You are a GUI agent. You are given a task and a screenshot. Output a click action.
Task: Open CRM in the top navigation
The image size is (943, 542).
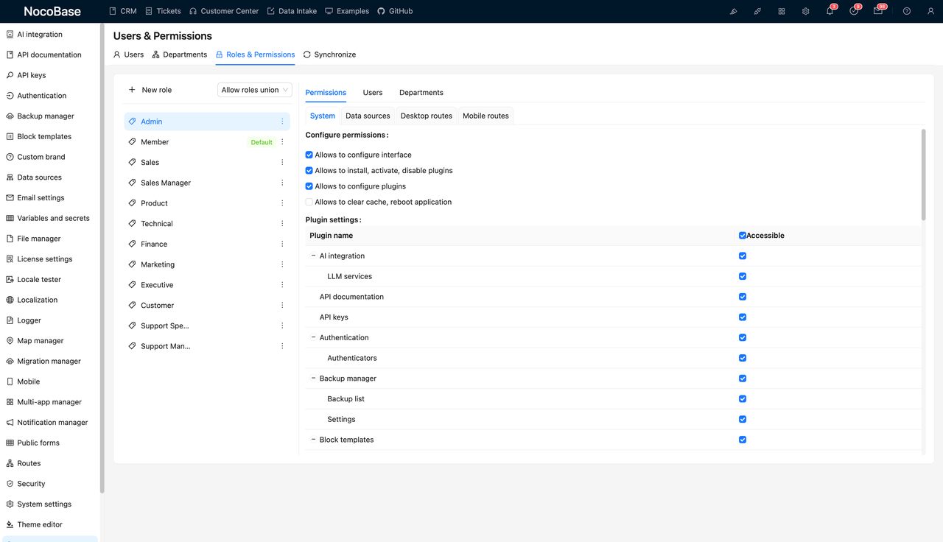pyautogui.click(x=122, y=11)
